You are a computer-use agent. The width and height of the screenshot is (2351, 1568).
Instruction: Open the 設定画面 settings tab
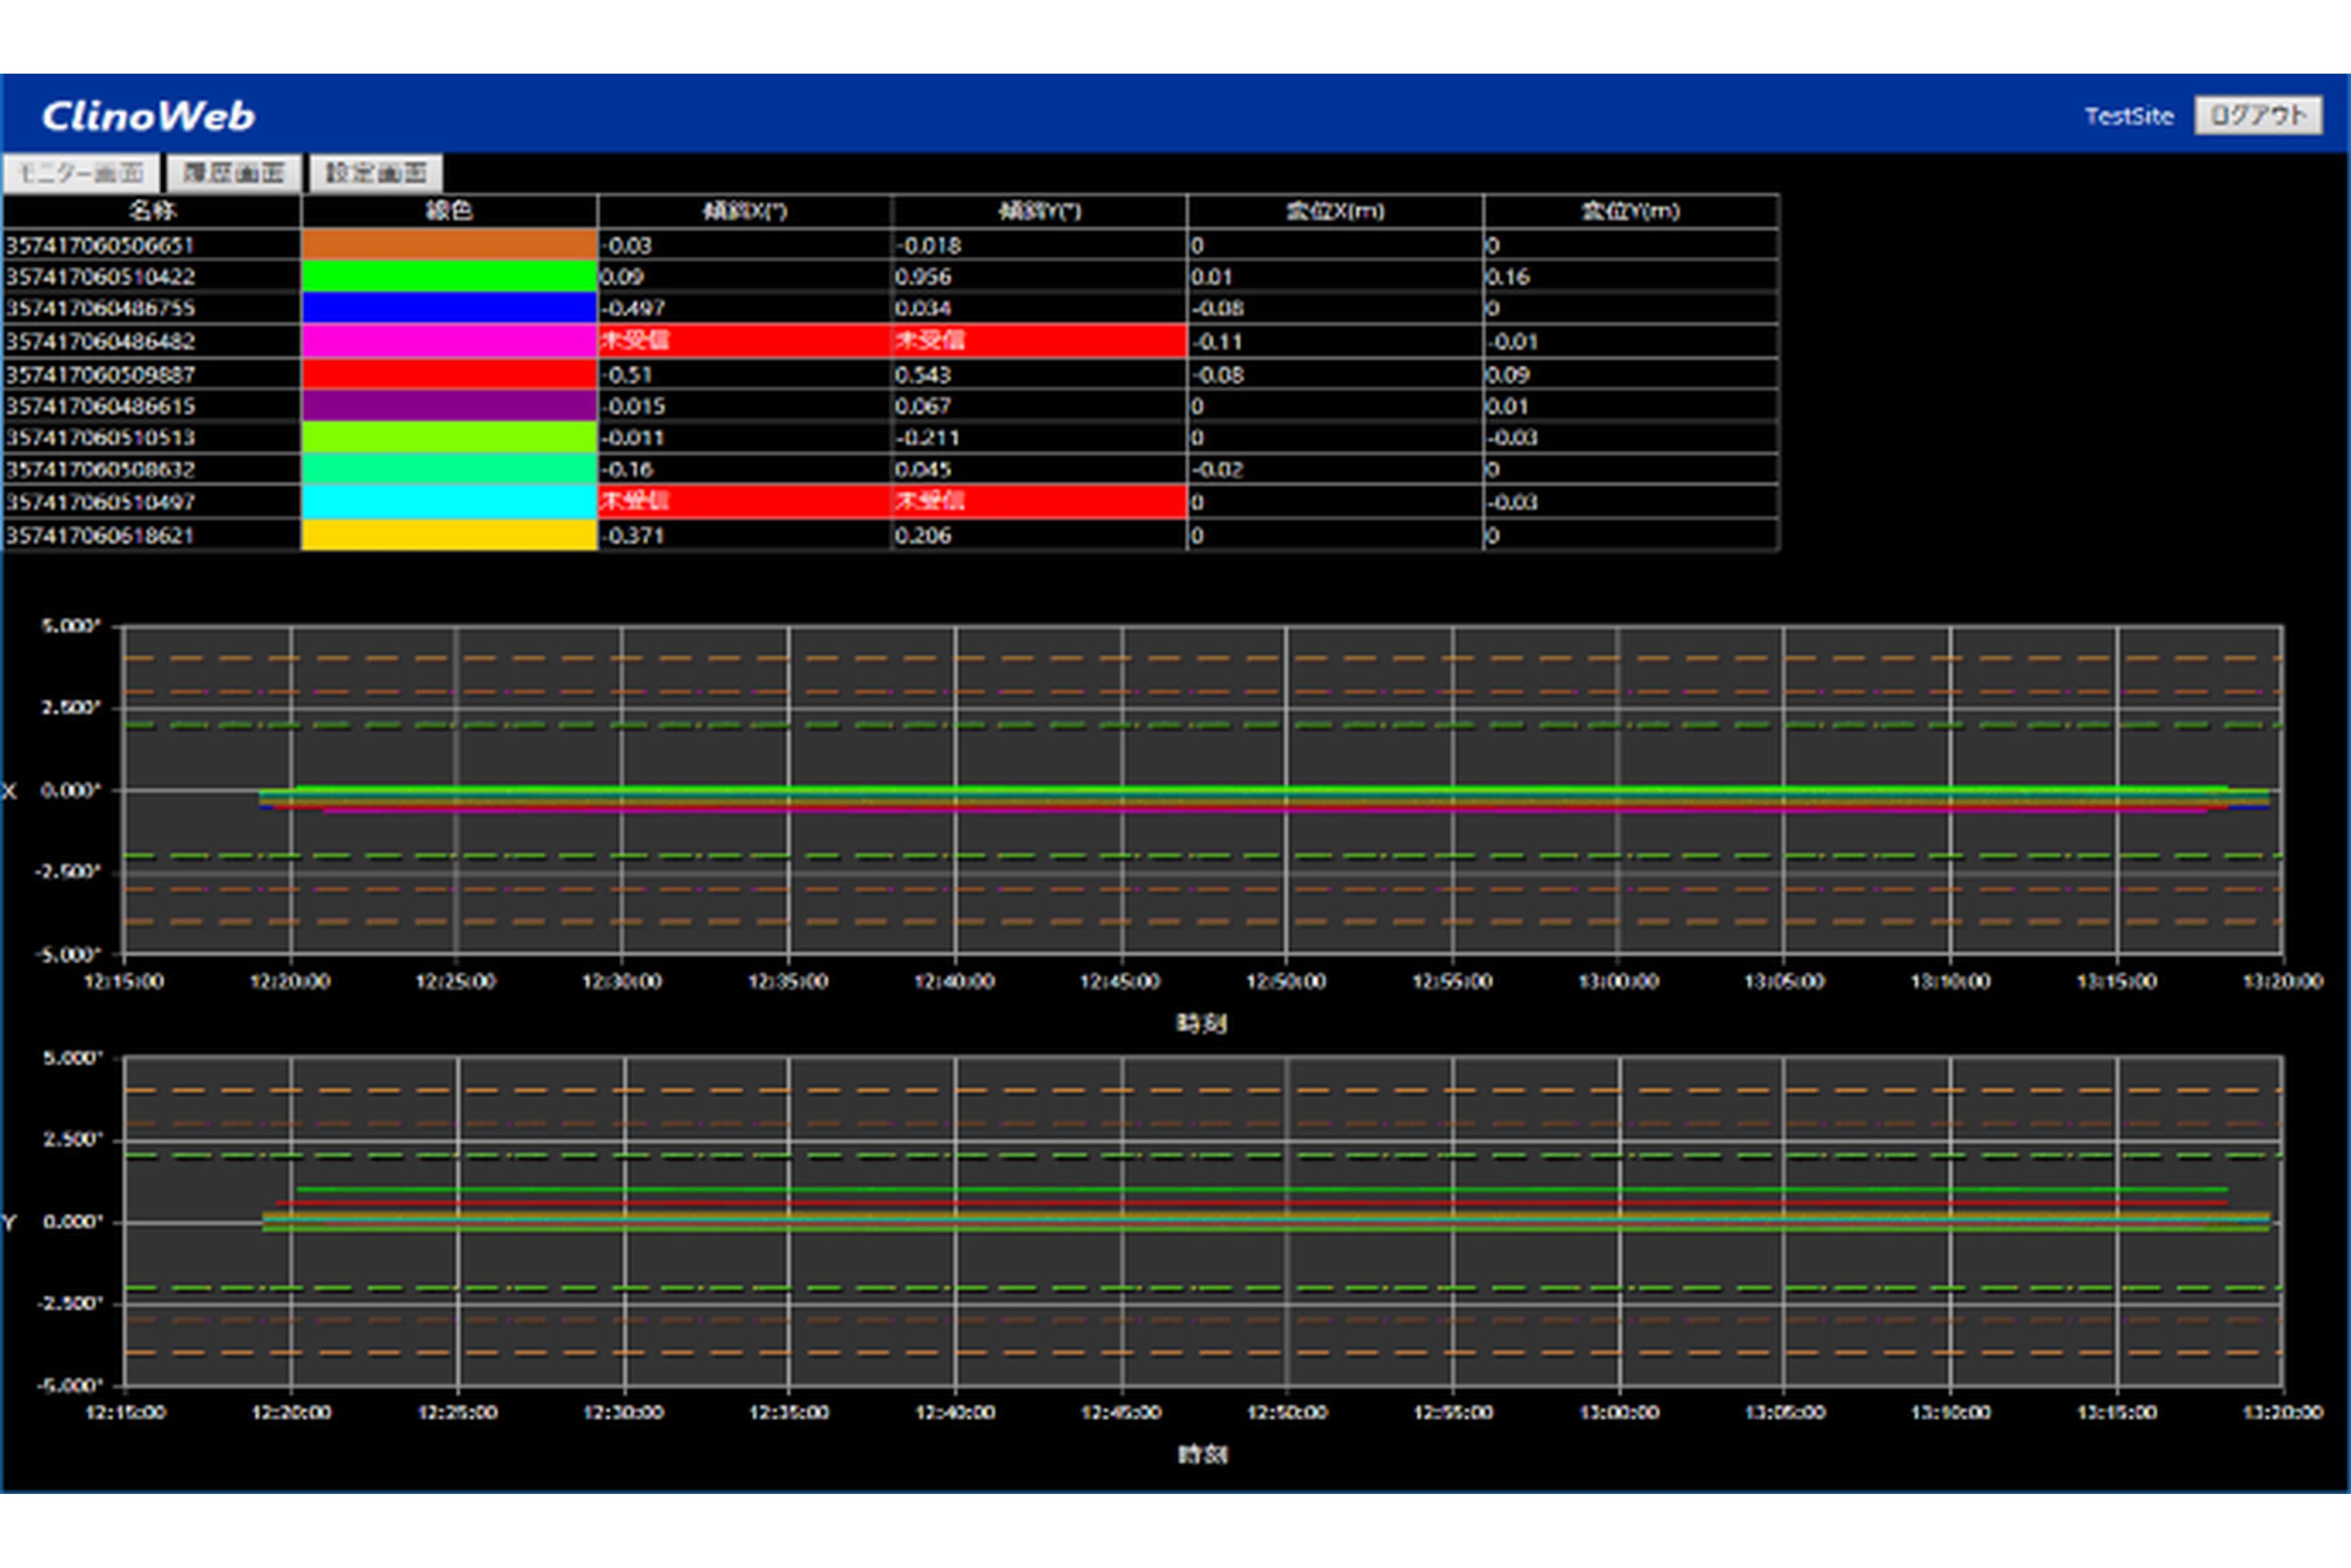click(x=376, y=173)
